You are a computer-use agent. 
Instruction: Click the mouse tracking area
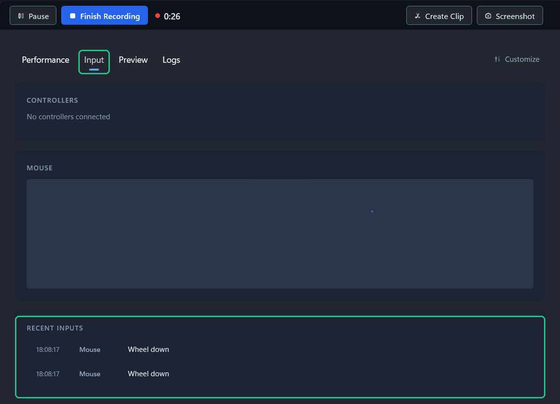(280, 234)
